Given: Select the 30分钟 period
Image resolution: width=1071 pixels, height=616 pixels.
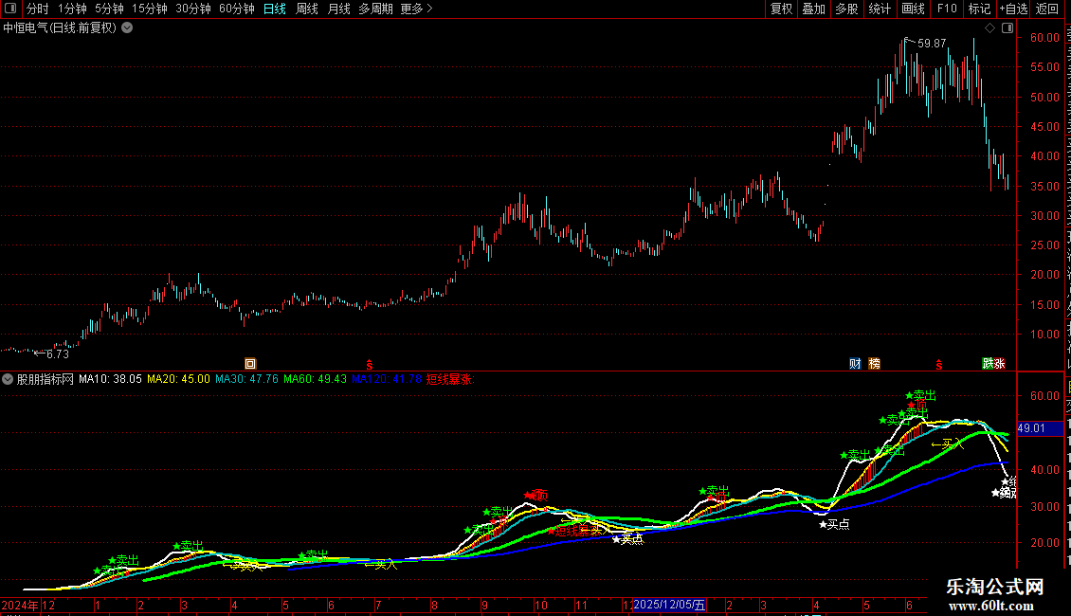Looking at the screenshot, I should click(193, 9).
